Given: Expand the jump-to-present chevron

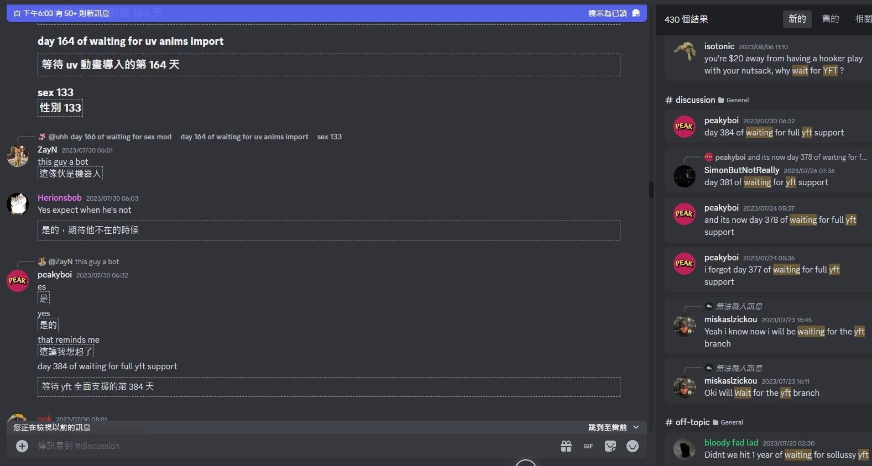Looking at the screenshot, I should [636, 427].
